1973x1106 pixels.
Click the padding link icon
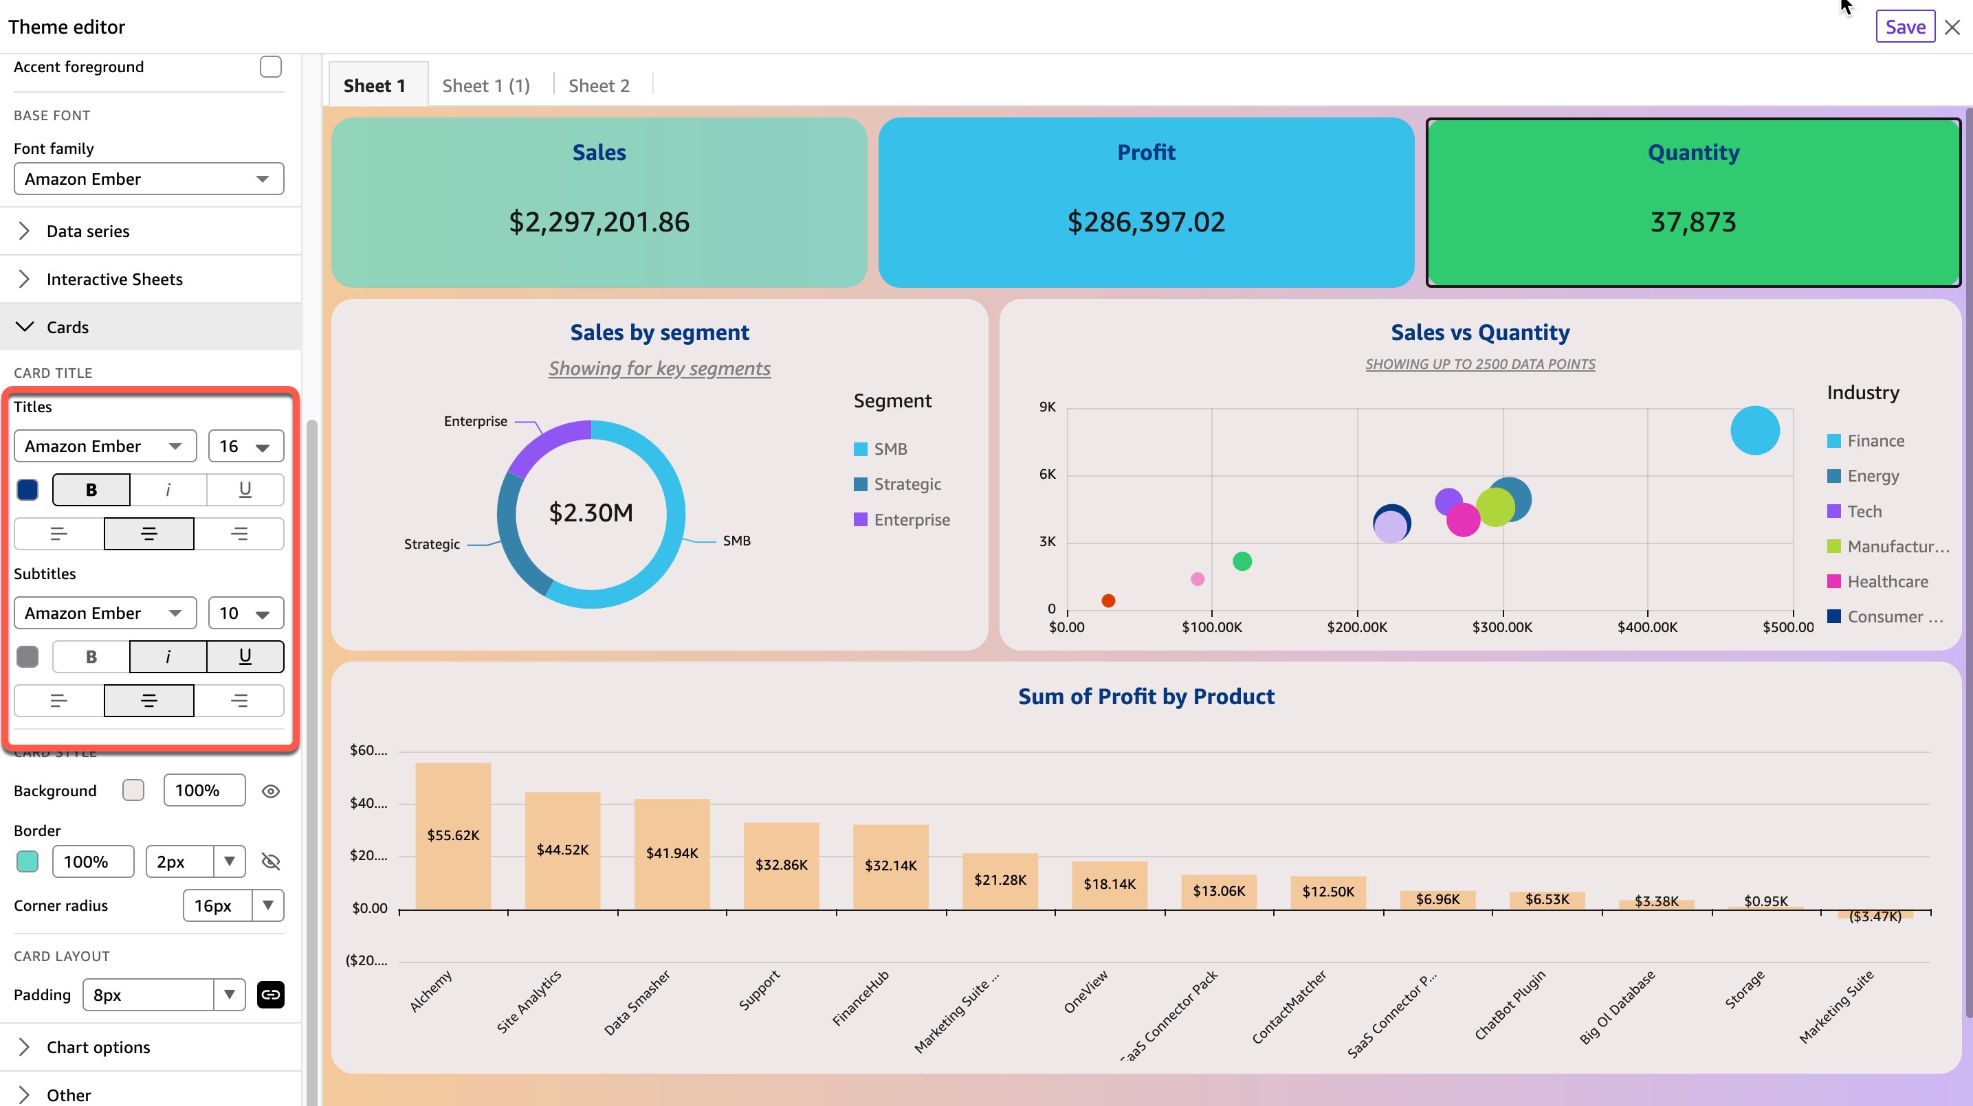coord(270,995)
